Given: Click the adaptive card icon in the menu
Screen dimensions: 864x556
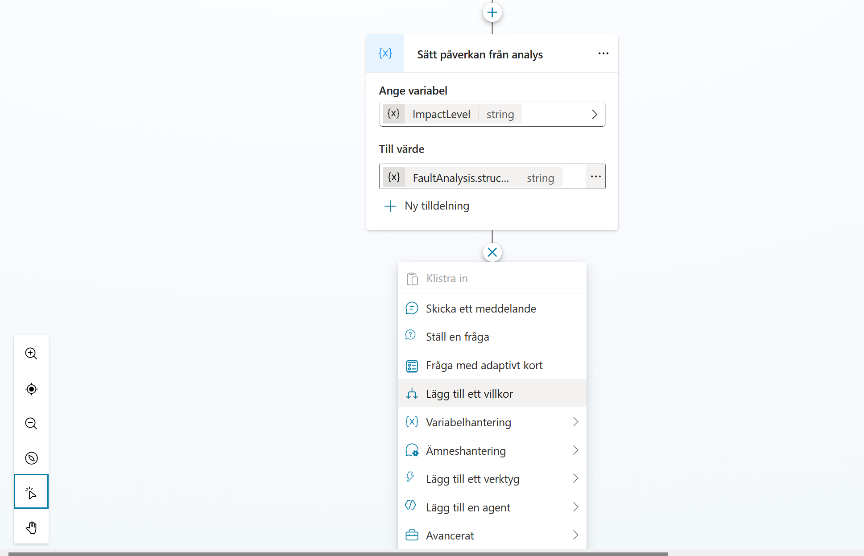Looking at the screenshot, I should [x=412, y=366].
